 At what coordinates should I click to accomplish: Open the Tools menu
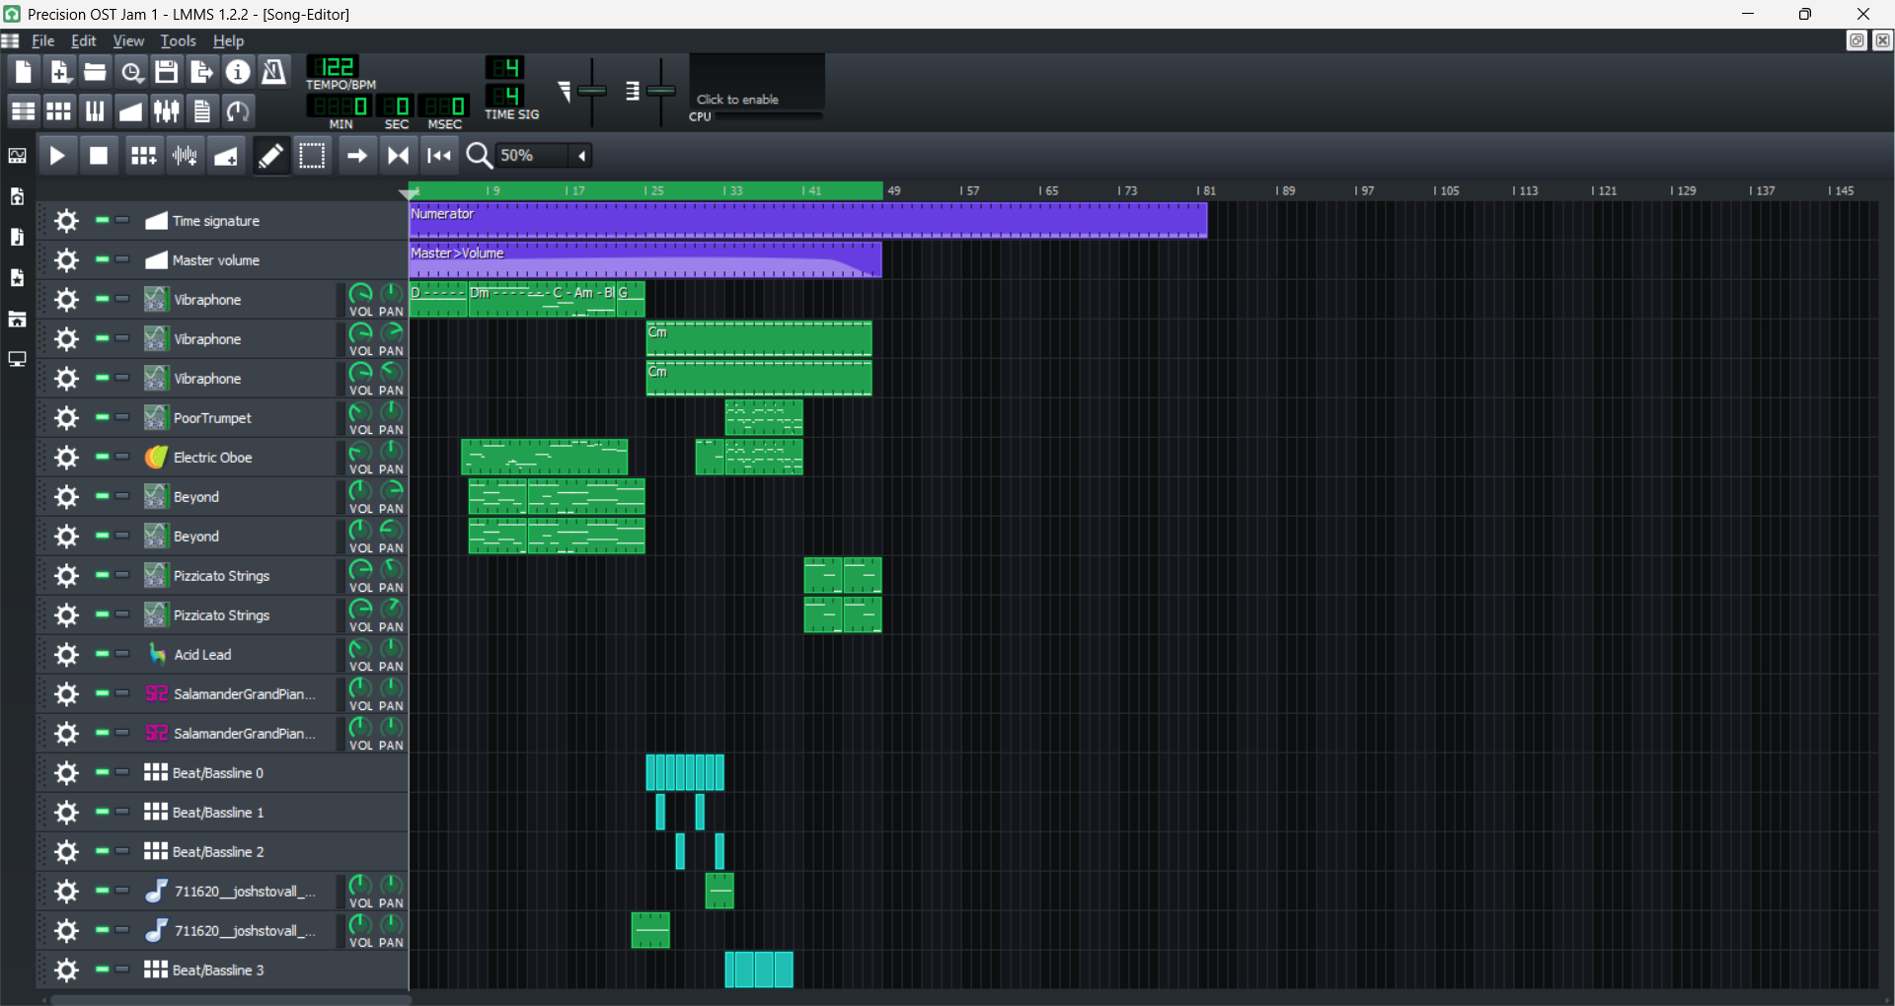[x=179, y=41]
